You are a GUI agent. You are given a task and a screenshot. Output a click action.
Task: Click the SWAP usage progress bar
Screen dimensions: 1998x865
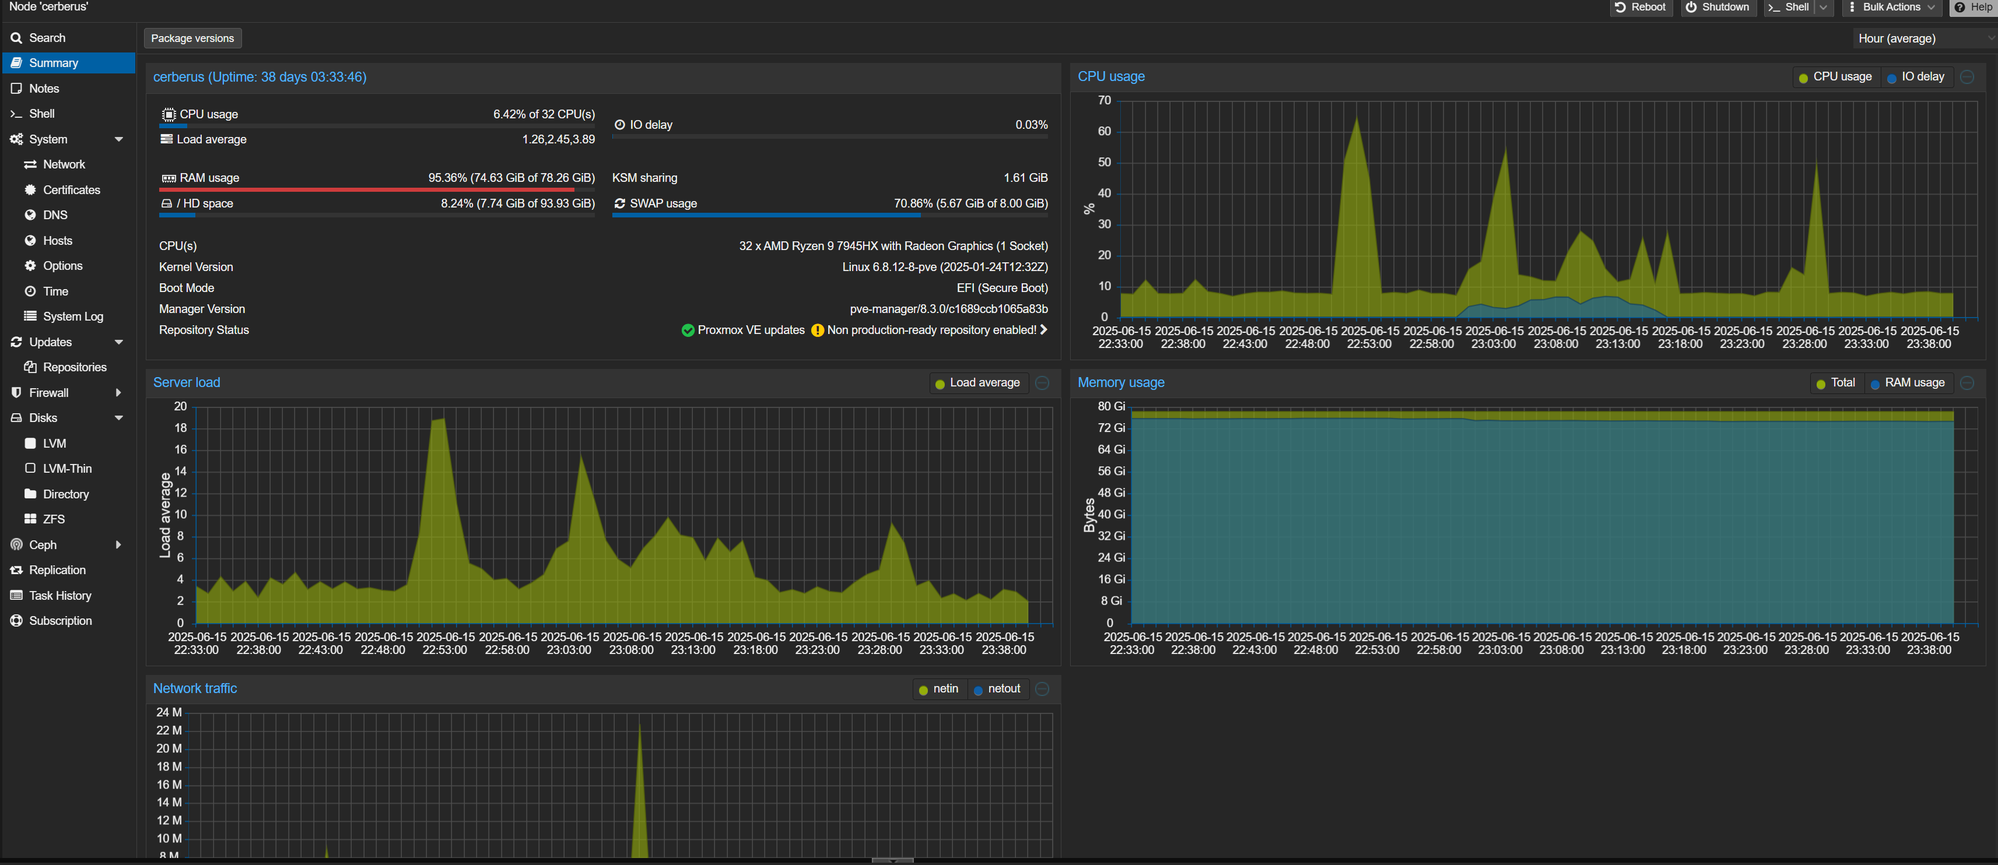[x=830, y=215]
